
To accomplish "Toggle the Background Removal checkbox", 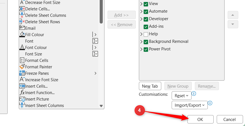I will click(146, 42).
